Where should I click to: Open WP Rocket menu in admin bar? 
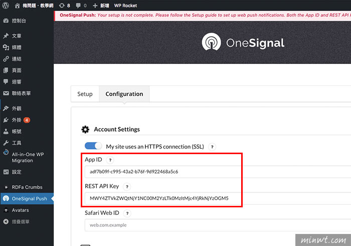(125, 6)
